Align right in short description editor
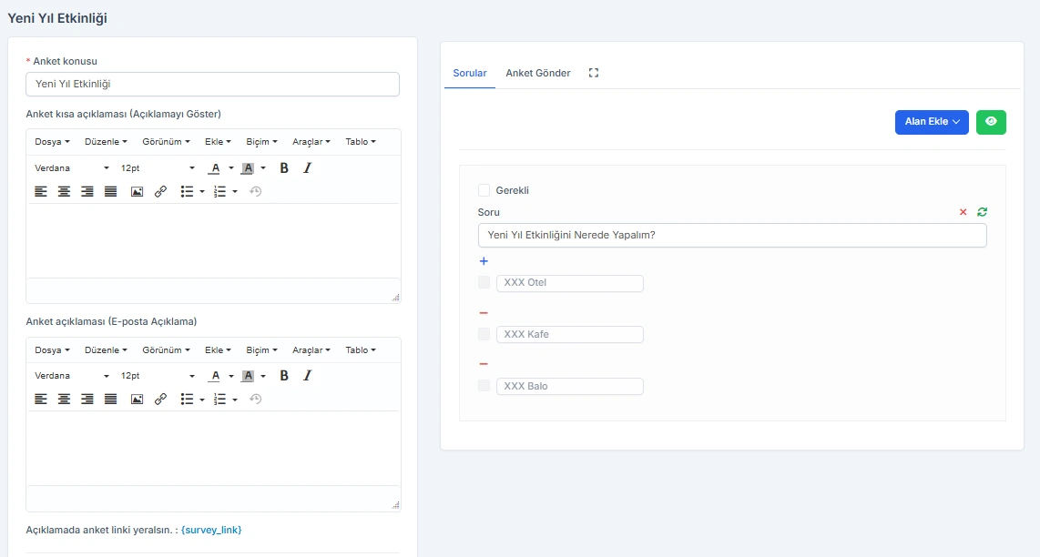1040x557 pixels. [87, 192]
